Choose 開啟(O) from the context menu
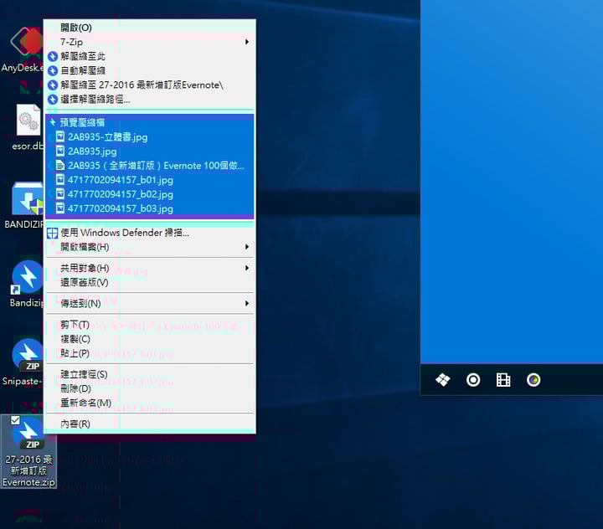Viewport: 603px width, 529px height. tap(150, 28)
